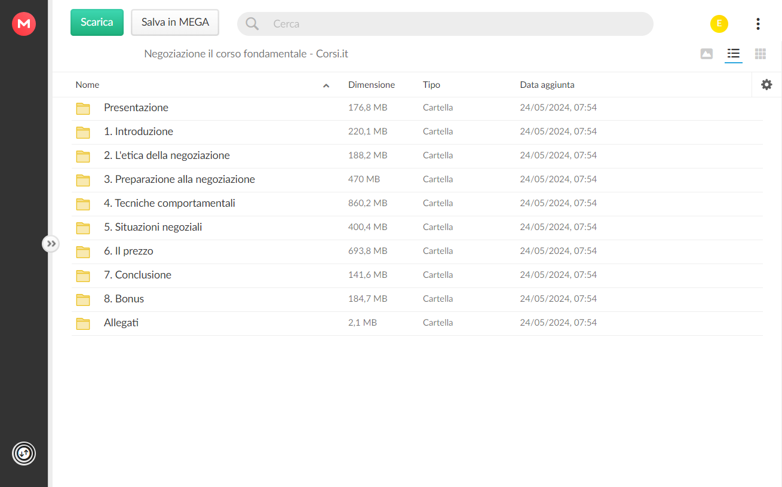Click 4. Tecniche comportamentali folder name
This screenshot has width=782, height=487.
click(170, 203)
